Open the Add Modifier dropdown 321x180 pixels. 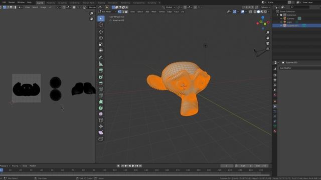(300, 68)
